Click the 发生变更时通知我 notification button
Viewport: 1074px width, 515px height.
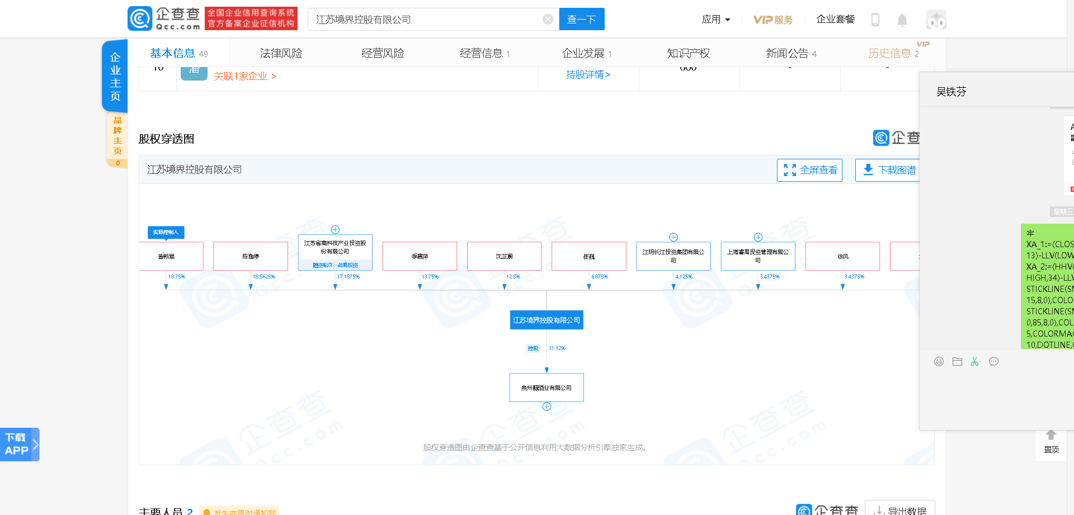tap(239, 511)
